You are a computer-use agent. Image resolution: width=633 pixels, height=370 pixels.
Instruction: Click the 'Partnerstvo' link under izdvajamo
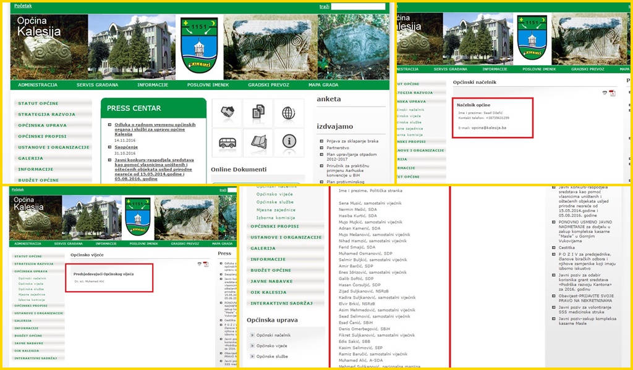[338, 148]
